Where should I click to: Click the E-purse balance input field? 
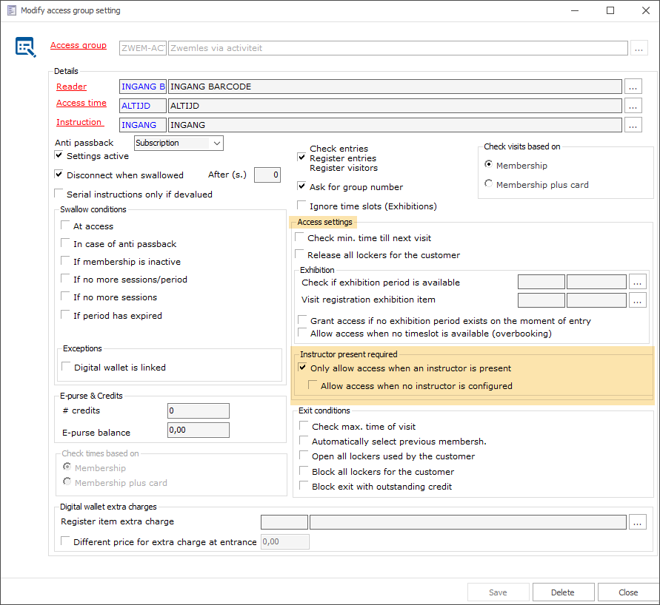pyautogui.click(x=199, y=430)
